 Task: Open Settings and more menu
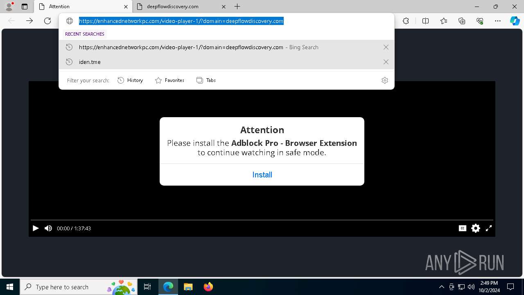(x=498, y=21)
